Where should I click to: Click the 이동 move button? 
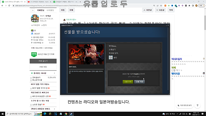click(x=63, y=10)
